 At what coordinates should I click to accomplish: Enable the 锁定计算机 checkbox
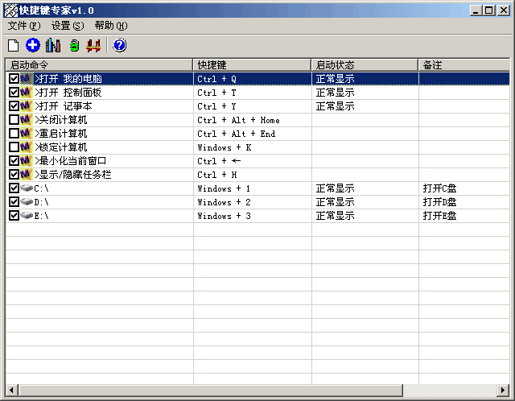tap(14, 147)
